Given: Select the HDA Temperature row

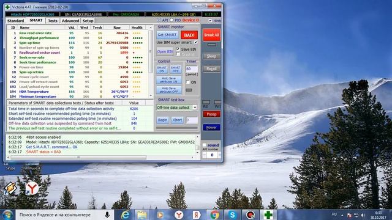Looking at the screenshot, I should tap(78, 92).
